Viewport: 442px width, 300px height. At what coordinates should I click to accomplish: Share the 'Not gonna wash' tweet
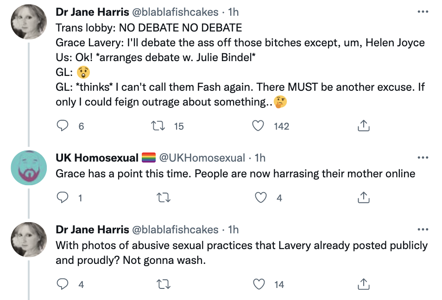tap(364, 284)
